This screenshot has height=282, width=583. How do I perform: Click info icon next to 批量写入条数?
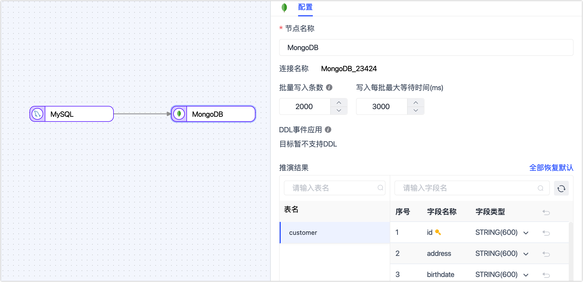click(x=329, y=87)
